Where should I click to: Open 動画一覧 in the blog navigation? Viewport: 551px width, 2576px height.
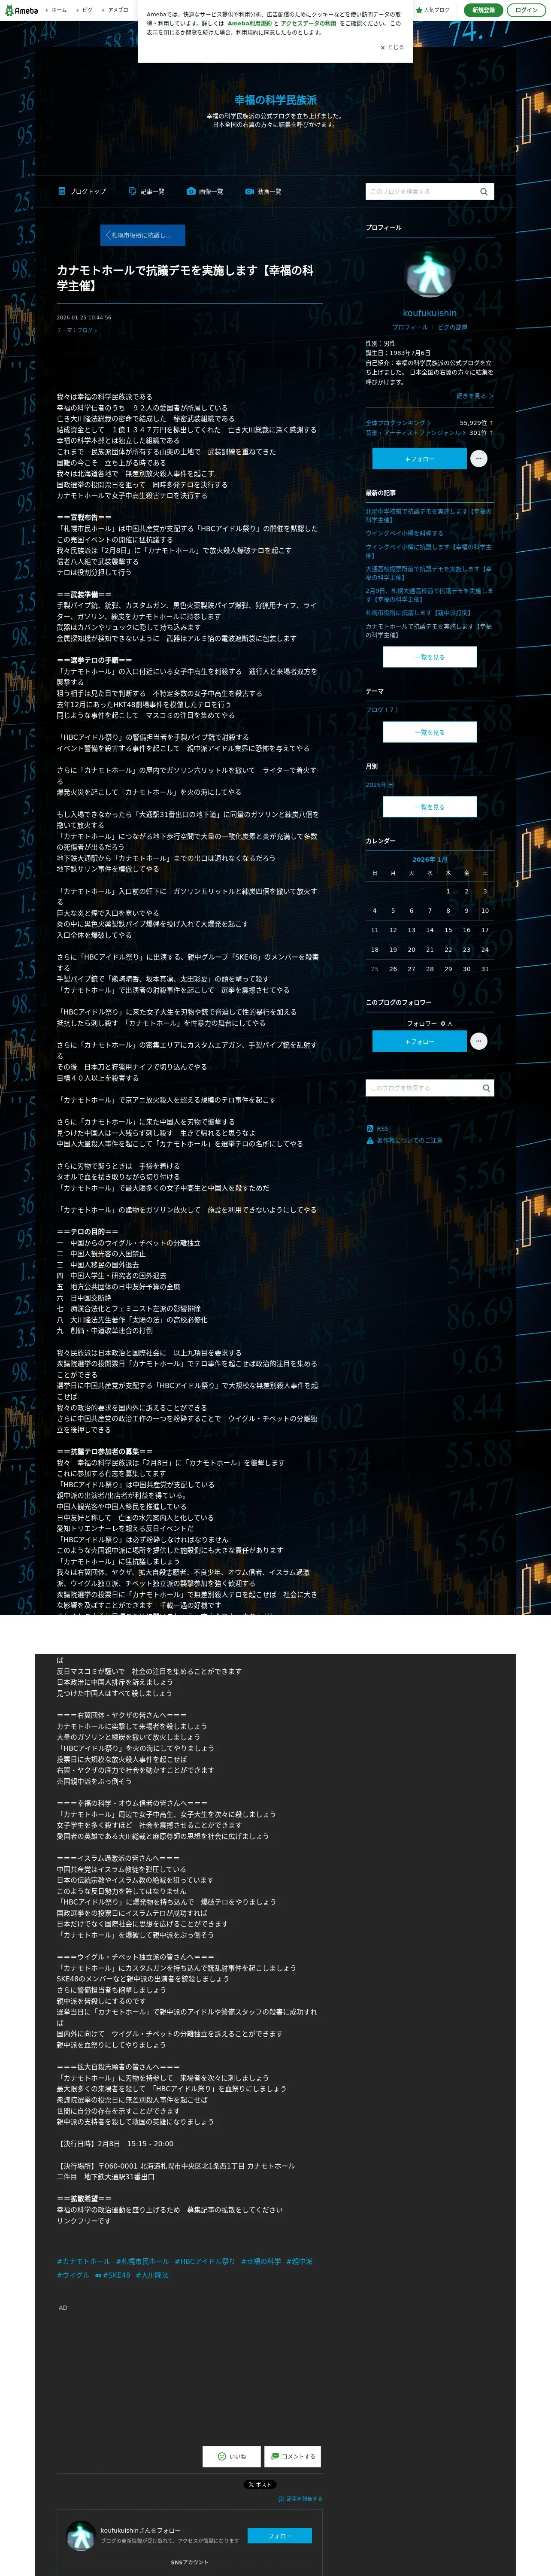tap(263, 191)
